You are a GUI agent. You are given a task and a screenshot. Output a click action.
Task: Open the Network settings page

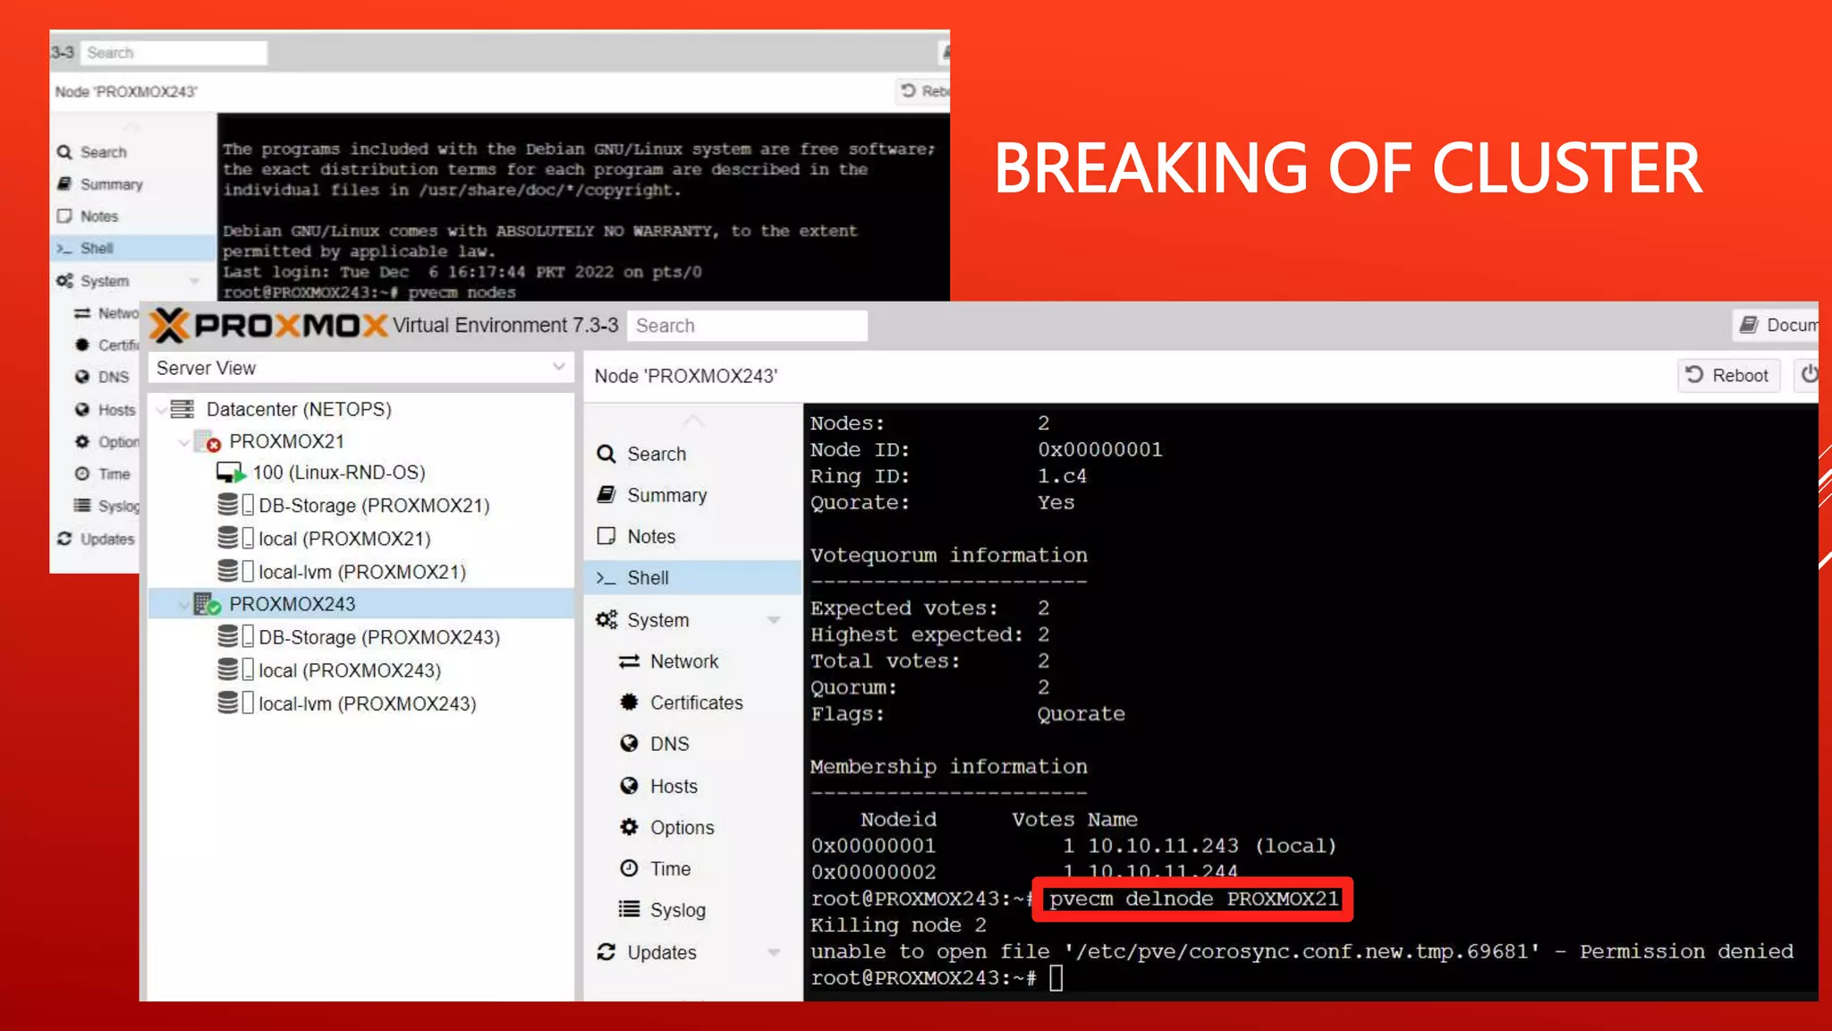pyautogui.click(x=692, y=661)
